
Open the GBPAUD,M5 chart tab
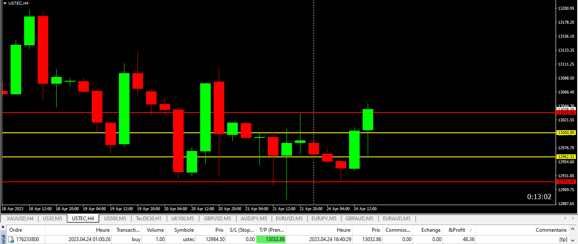[x=359, y=219]
